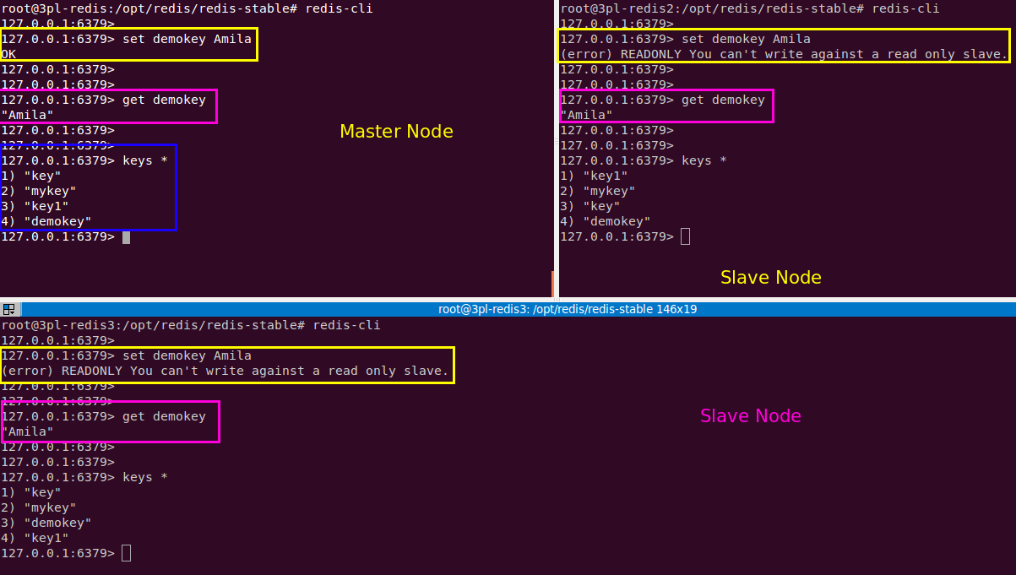Click the cursor in the top-right slave terminal
The image size is (1016, 575).
(684, 236)
